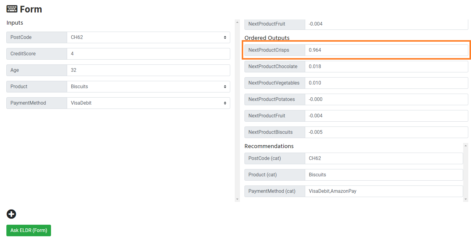Click the NextProductCrisps highlighted output value
The height and width of the screenshot is (239, 471).
pos(386,50)
